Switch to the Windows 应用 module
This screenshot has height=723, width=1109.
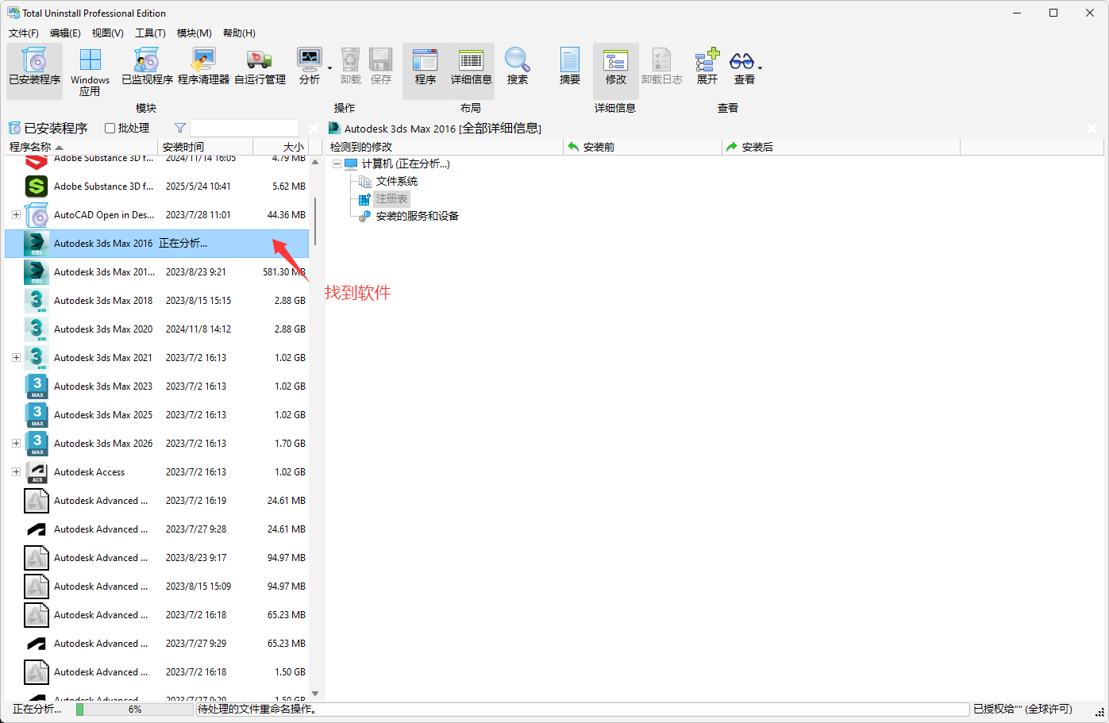[x=90, y=71]
